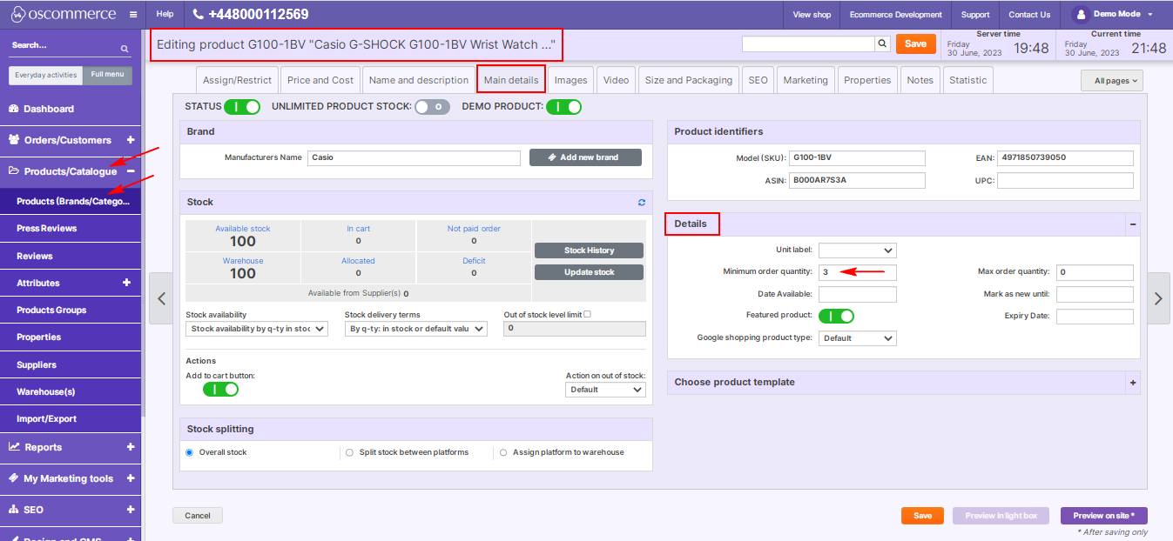Click Add new brand button
This screenshot has height=541, width=1173.
[585, 157]
